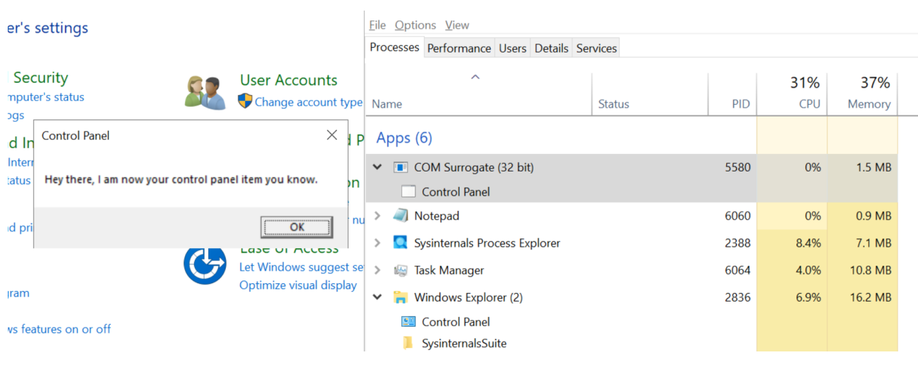918x369 pixels.
Task: Open the Options menu
Action: click(415, 25)
